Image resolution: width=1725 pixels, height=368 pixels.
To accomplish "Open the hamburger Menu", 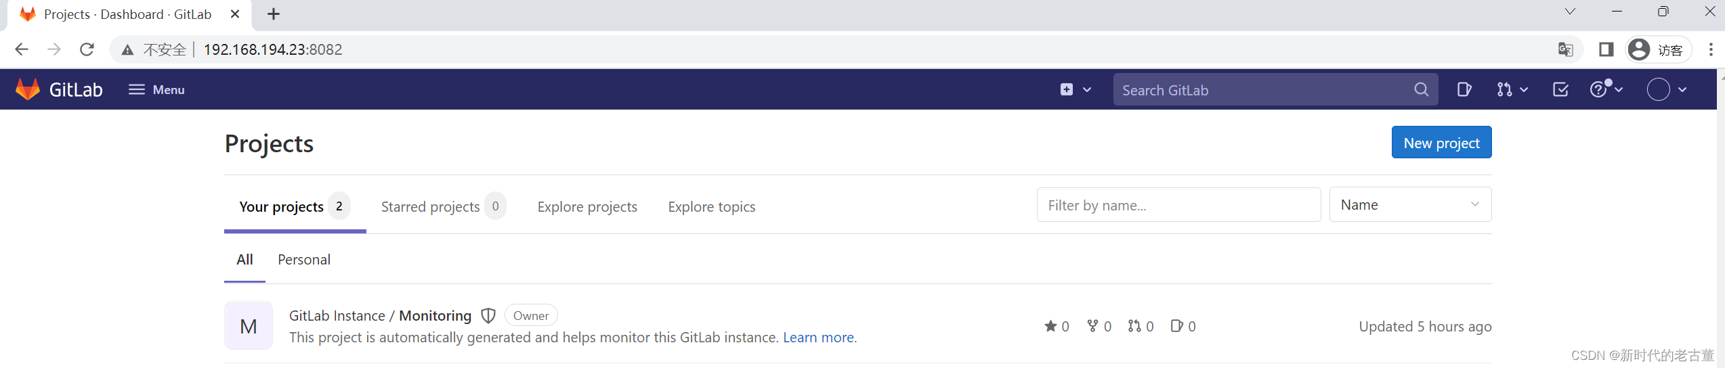I will (156, 89).
